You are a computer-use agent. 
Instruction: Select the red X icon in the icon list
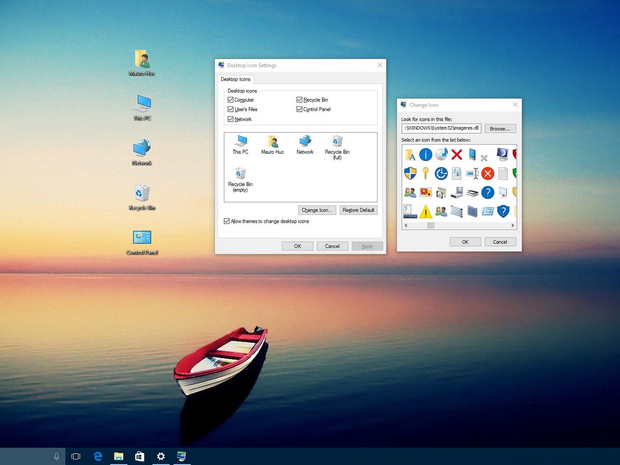457,154
